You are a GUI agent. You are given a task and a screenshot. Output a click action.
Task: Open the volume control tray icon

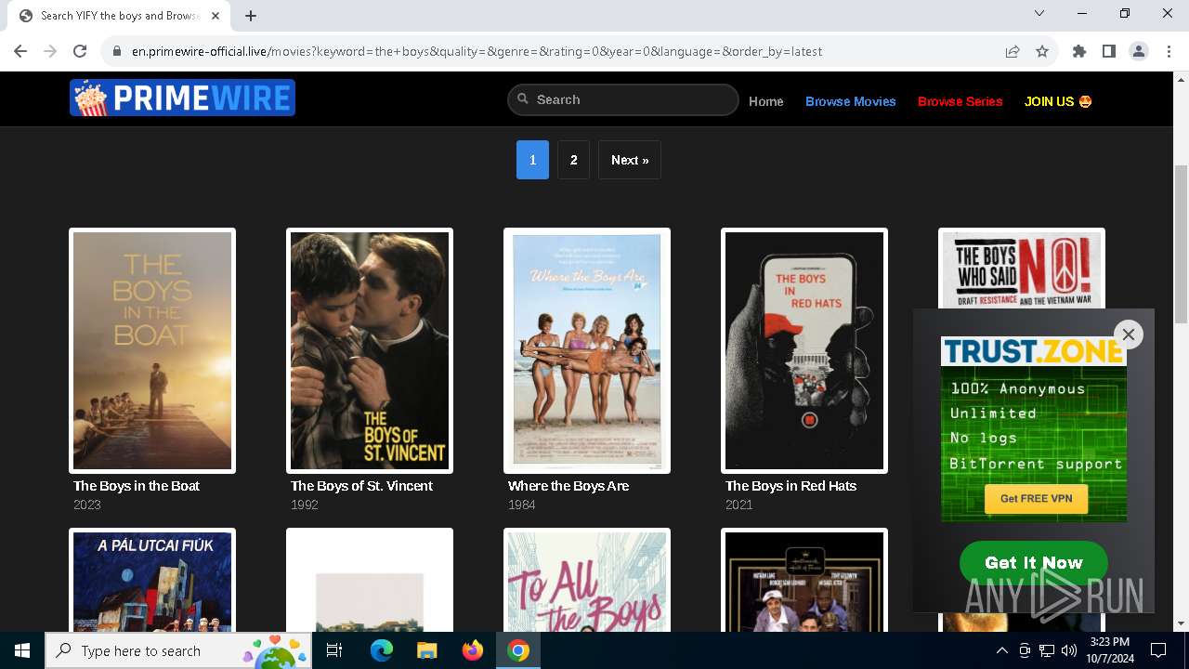(1068, 650)
